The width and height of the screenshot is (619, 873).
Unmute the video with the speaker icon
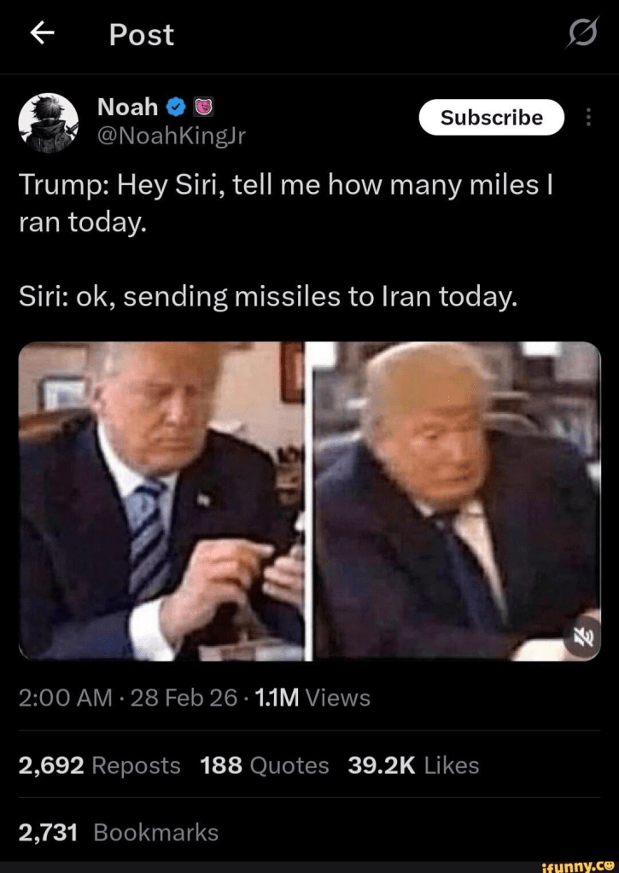point(581,636)
